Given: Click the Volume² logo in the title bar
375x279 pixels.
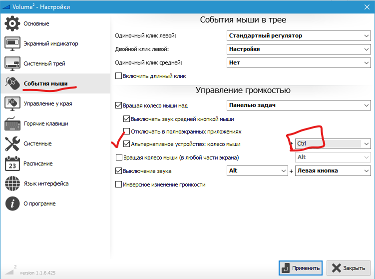Looking at the screenshot, I should click(x=6, y=7).
